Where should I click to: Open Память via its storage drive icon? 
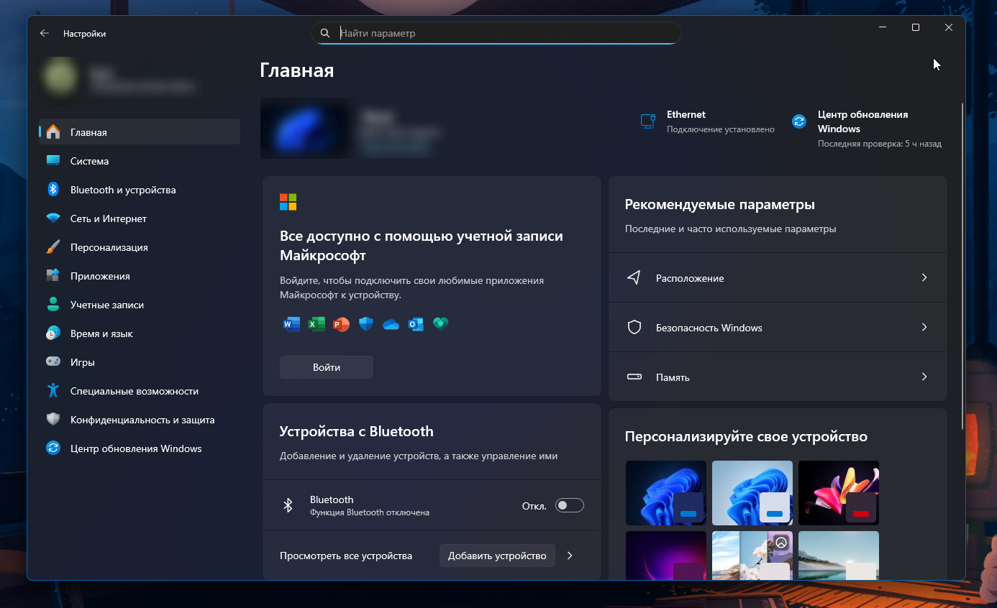(x=634, y=377)
